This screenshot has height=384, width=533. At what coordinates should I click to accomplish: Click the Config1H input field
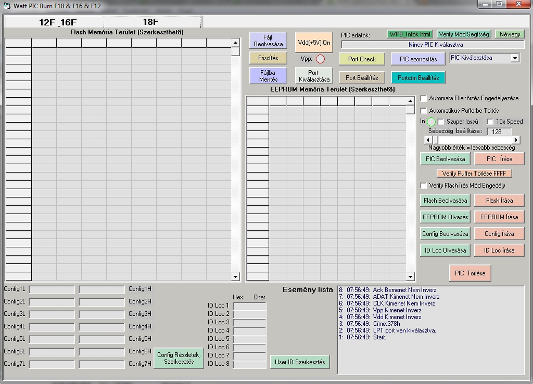coord(102,290)
